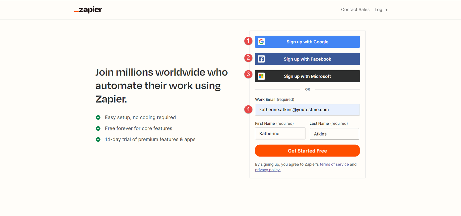Open the privacy policy link
461x216 pixels.
[x=268, y=170]
